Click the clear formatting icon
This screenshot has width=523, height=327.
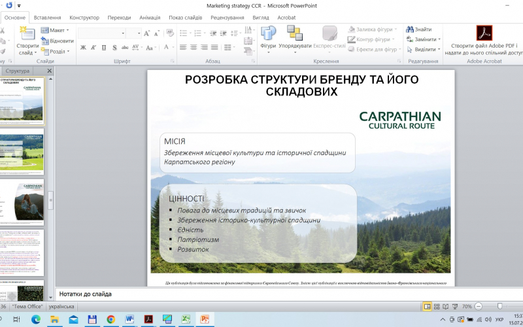pos(170,33)
